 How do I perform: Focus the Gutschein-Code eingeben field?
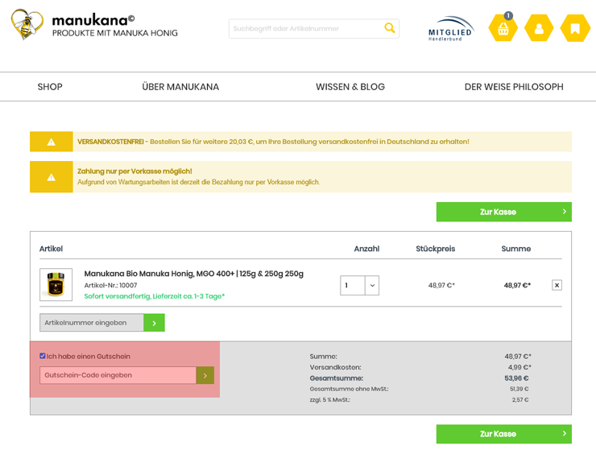(118, 375)
